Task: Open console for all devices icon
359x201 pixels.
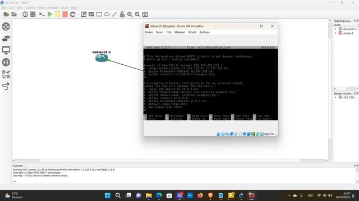Action: pos(42,15)
